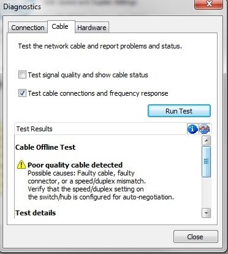The image size is (228, 254).
Task: Enable Test signal quality and show cable status
Action: tap(22, 75)
